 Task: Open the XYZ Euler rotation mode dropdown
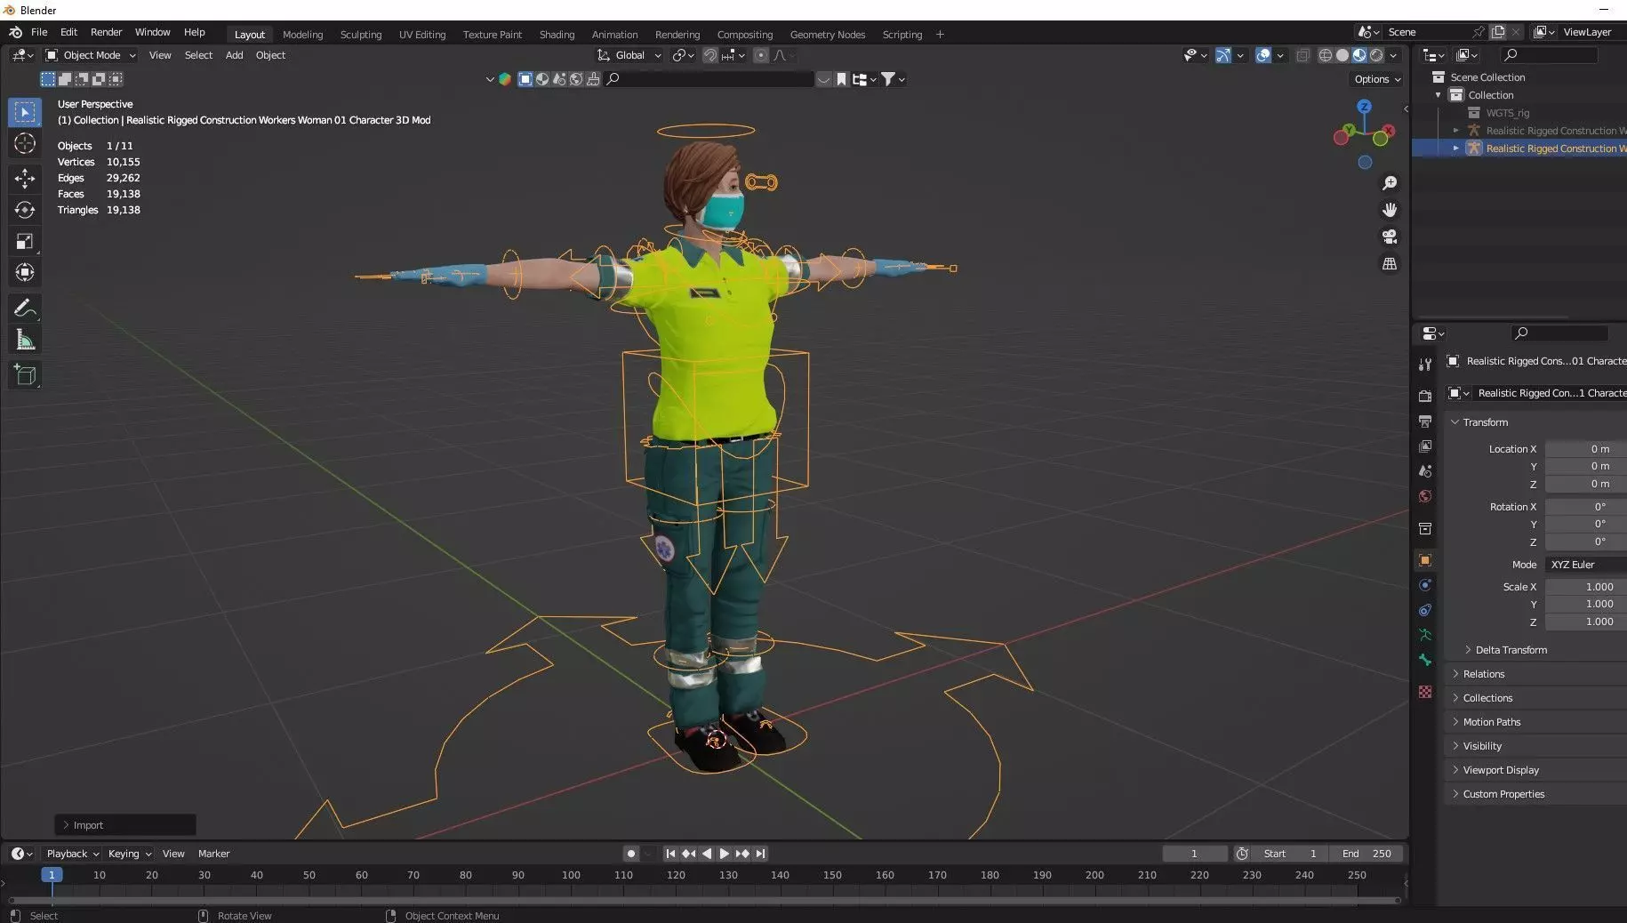tap(1586, 565)
